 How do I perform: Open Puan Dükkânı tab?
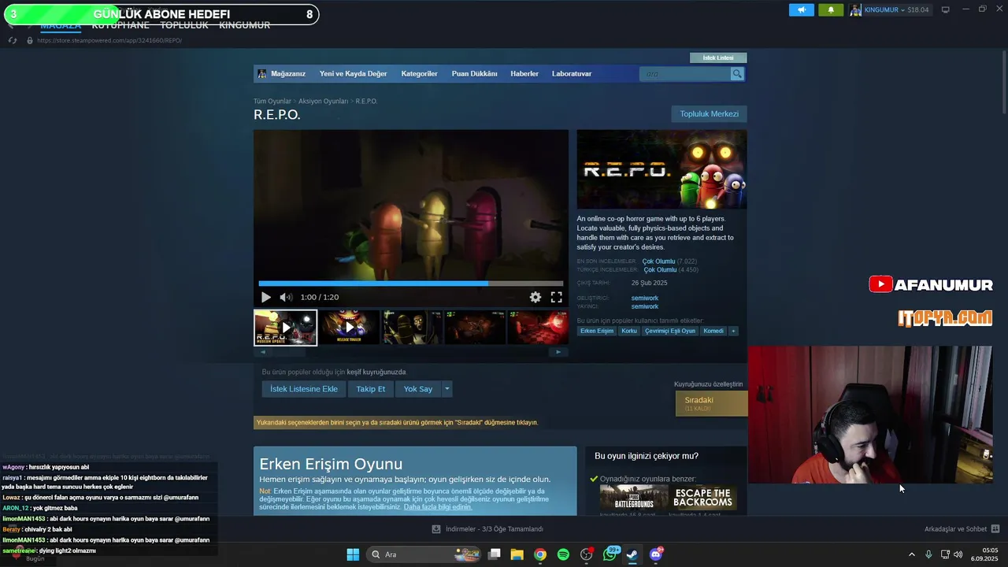click(474, 73)
